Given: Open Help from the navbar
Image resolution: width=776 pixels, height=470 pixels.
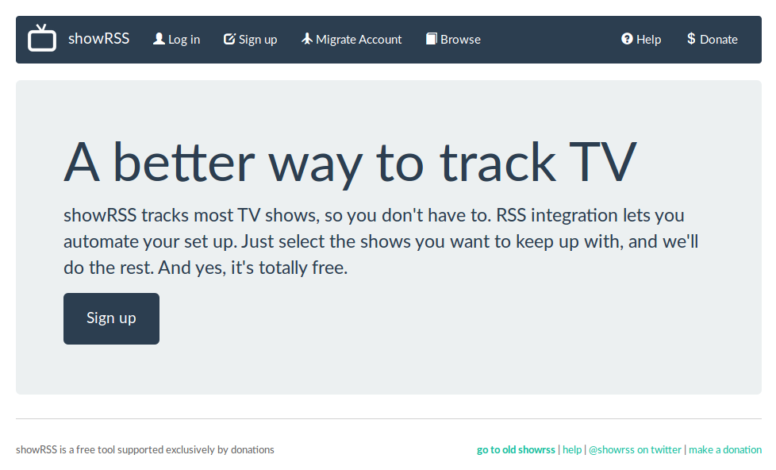Looking at the screenshot, I should click(x=641, y=40).
